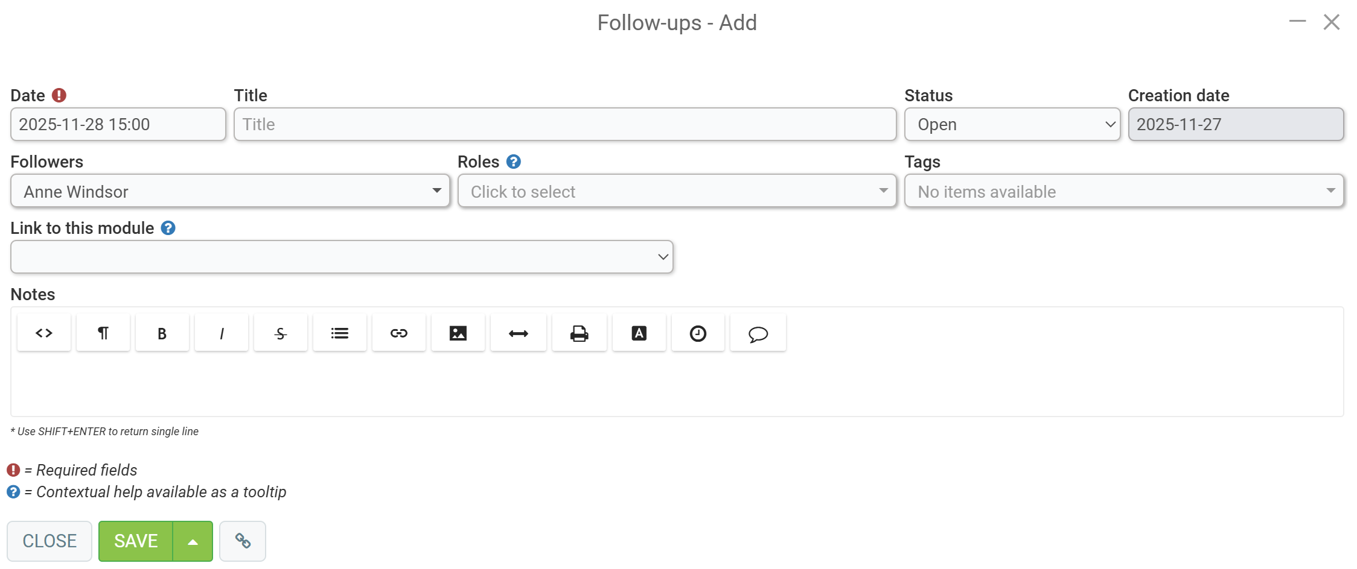Viewport: 1357px width, 569px height.
Task: Toggle HTML source code view in Notes
Action: point(44,333)
